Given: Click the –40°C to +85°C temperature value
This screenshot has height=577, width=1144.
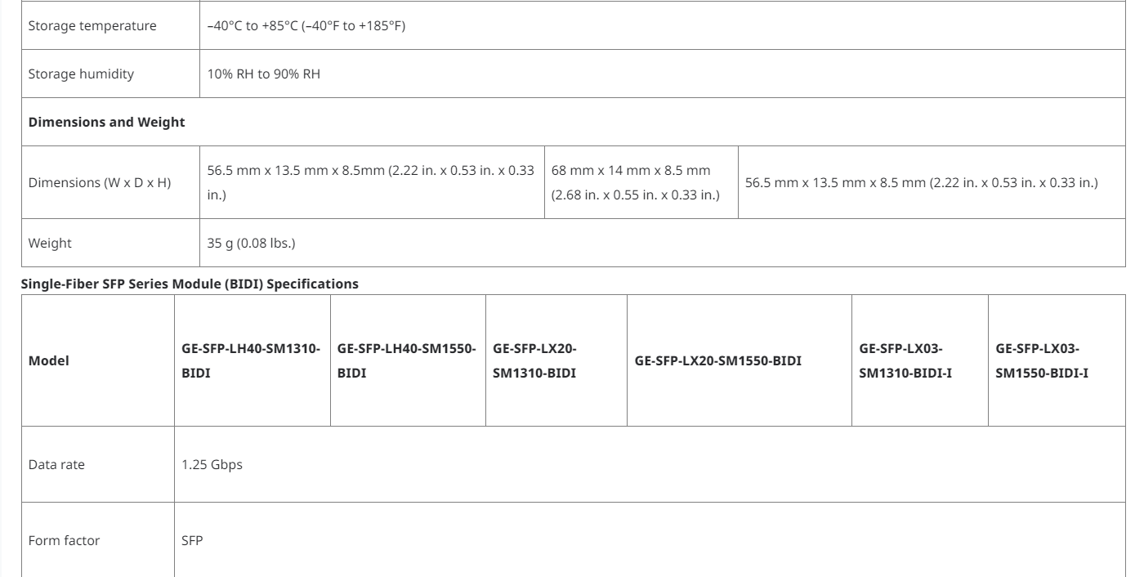Looking at the screenshot, I should point(306,25).
